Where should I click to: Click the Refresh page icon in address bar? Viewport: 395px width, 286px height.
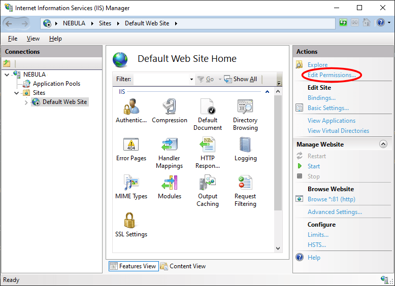(343, 23)
